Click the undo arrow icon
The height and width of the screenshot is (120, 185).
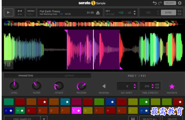coord(154,3)
